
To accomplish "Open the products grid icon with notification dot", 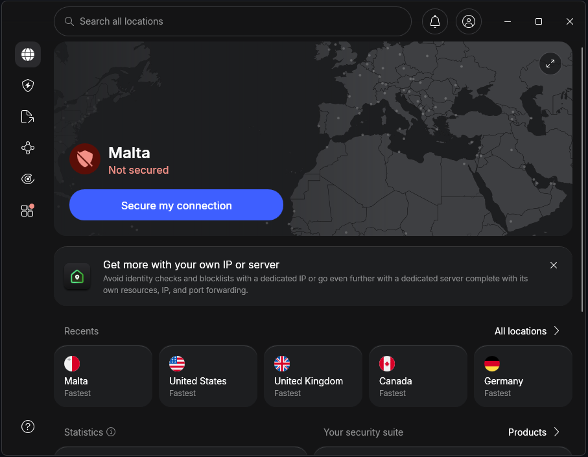I will (28, 210).
